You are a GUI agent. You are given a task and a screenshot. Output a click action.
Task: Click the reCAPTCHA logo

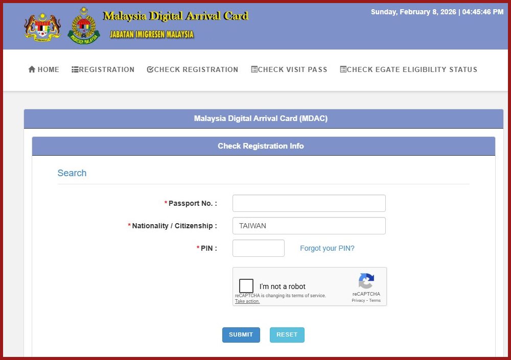(x=366, y=281)
